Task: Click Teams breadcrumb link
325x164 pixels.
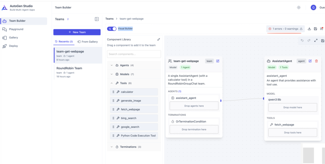Action: [109, 19]
